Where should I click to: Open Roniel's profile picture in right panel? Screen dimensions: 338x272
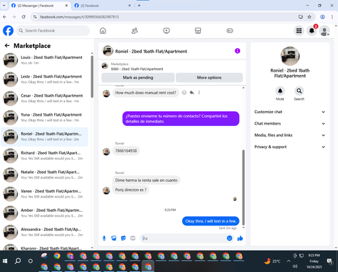click(290, 56)
